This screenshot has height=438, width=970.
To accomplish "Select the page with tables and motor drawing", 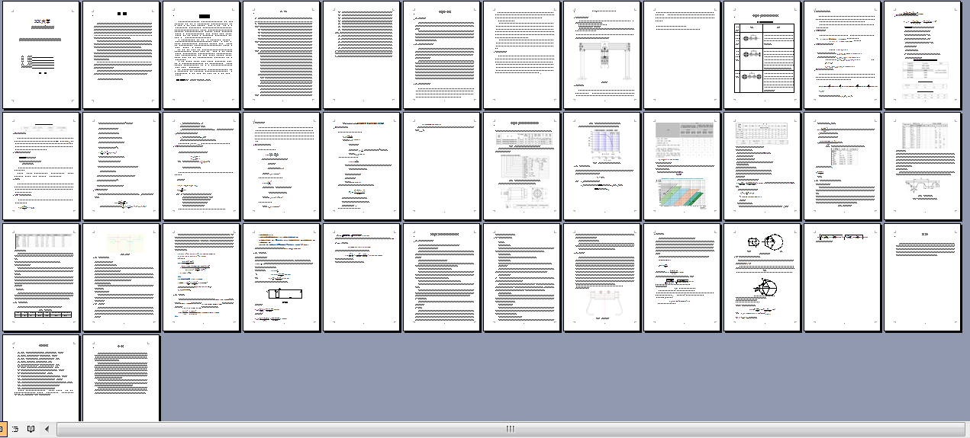I will (521, 166).
